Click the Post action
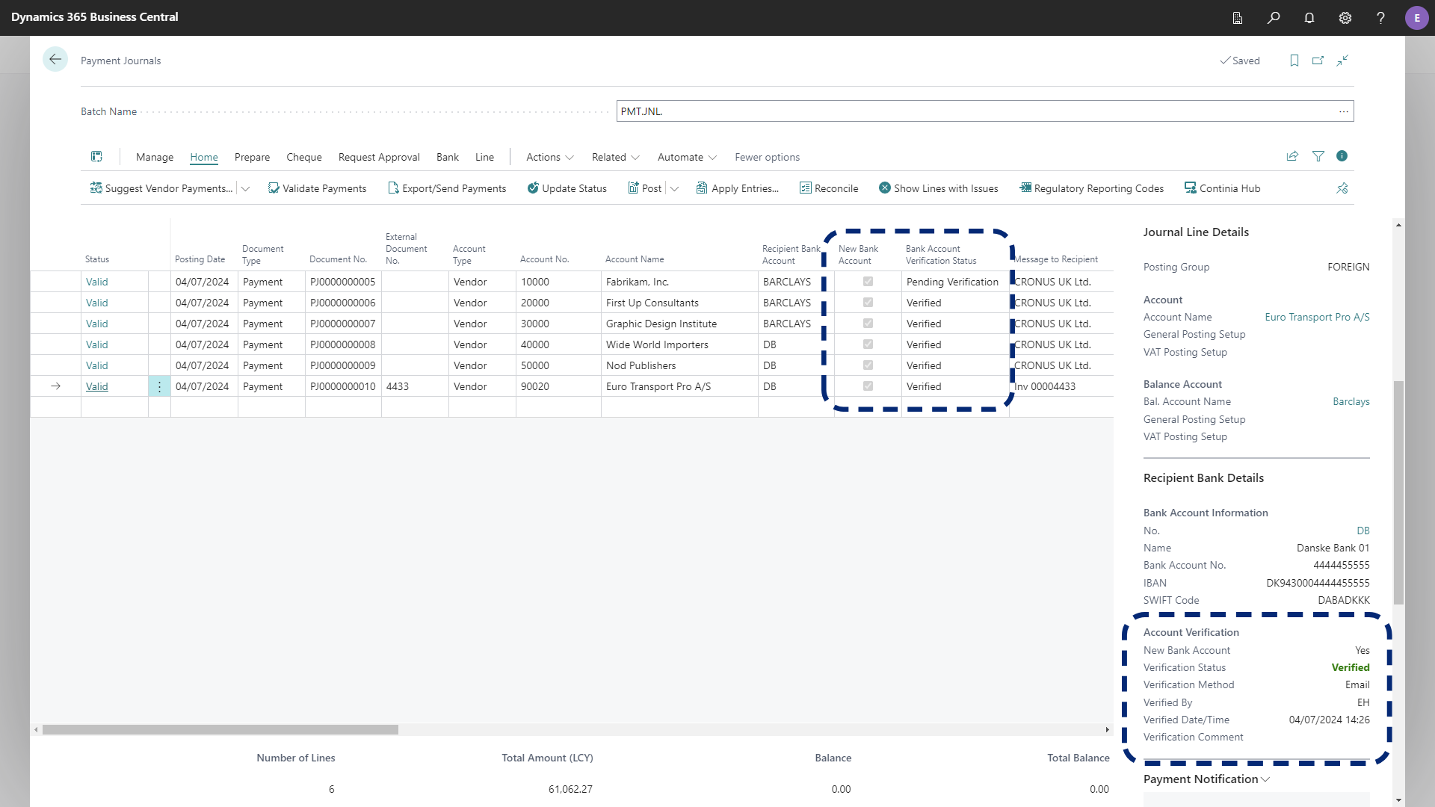Viewport: 1435px width, 807px height. 645,188
